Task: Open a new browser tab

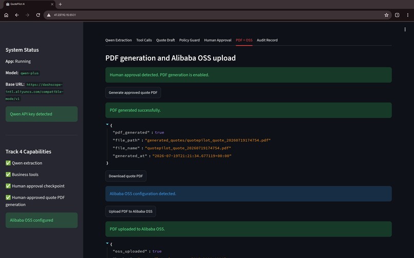Action: 60,4
